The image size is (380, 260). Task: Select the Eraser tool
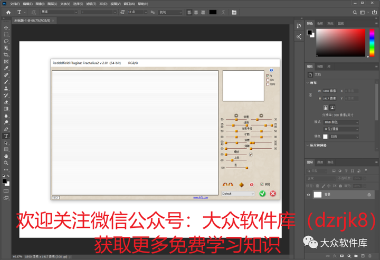(6, 102)
